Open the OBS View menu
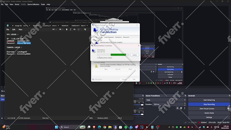This screenshot has height=130, width=231. [11, 4]
